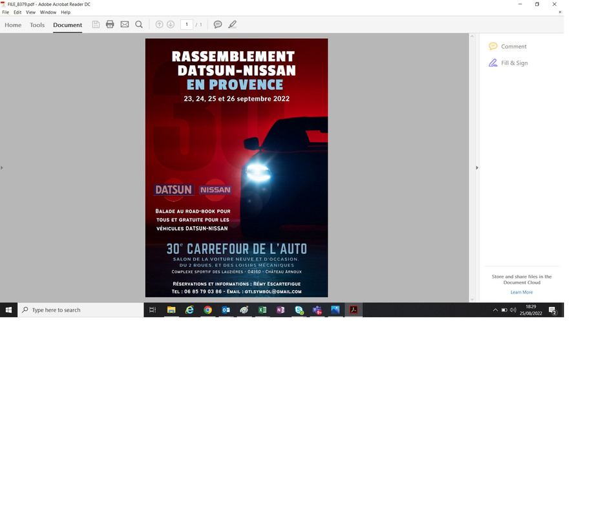The width and height of the screenshot is (592, 517).
Task: Open the Windows Start menu
Action: point(8,310)
